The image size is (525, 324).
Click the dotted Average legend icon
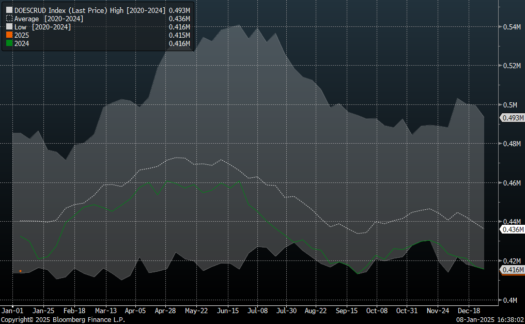(9, 19)
